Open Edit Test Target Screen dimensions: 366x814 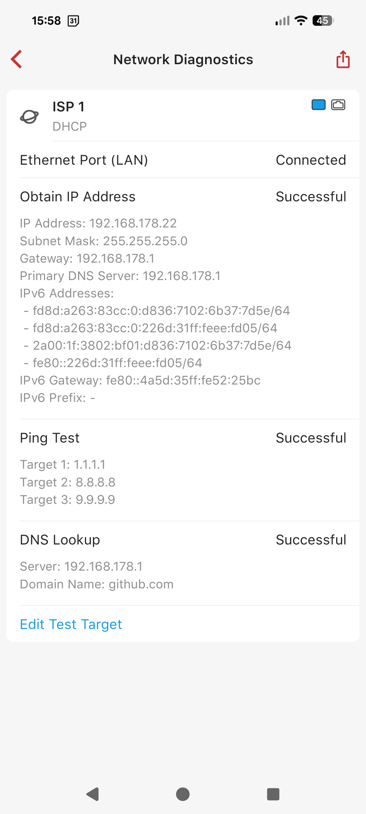71,624
